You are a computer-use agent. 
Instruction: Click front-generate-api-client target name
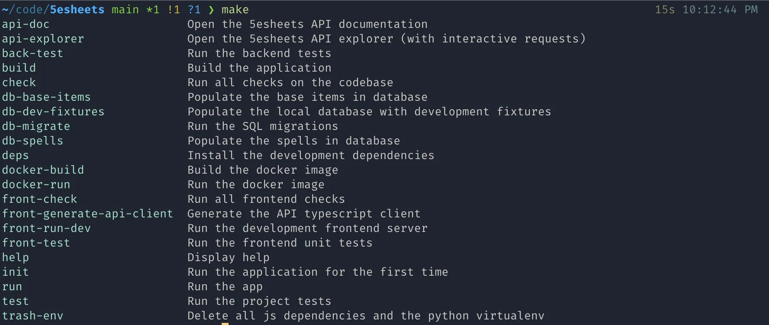coord(88,214)
